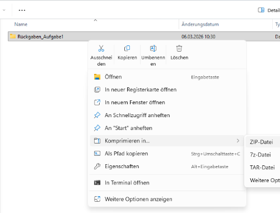280x213 pixels.
Task: Expand the Komprimieren in... submenu arrow
Action: (238, 141)
